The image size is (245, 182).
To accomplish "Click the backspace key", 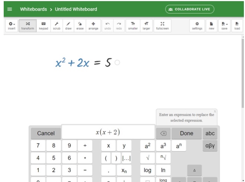I will coord(163,133).
